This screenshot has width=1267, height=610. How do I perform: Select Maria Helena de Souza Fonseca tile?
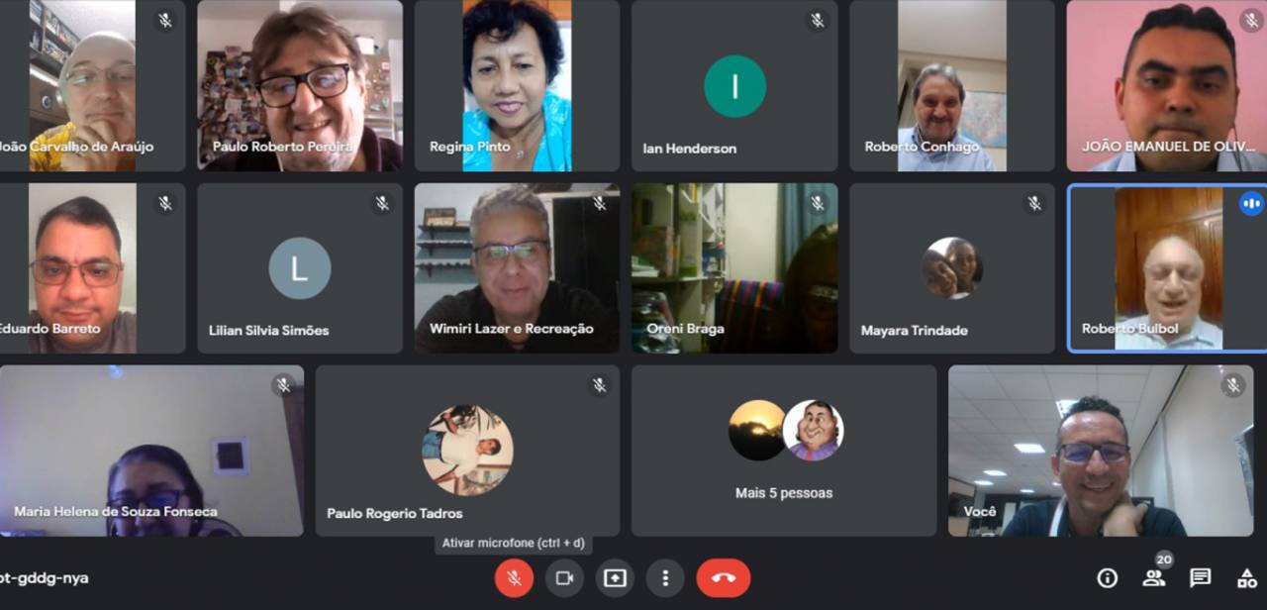[x=151, y=451]
